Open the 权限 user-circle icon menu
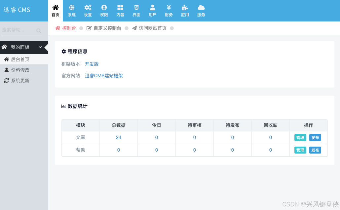 tap(104, 11)
